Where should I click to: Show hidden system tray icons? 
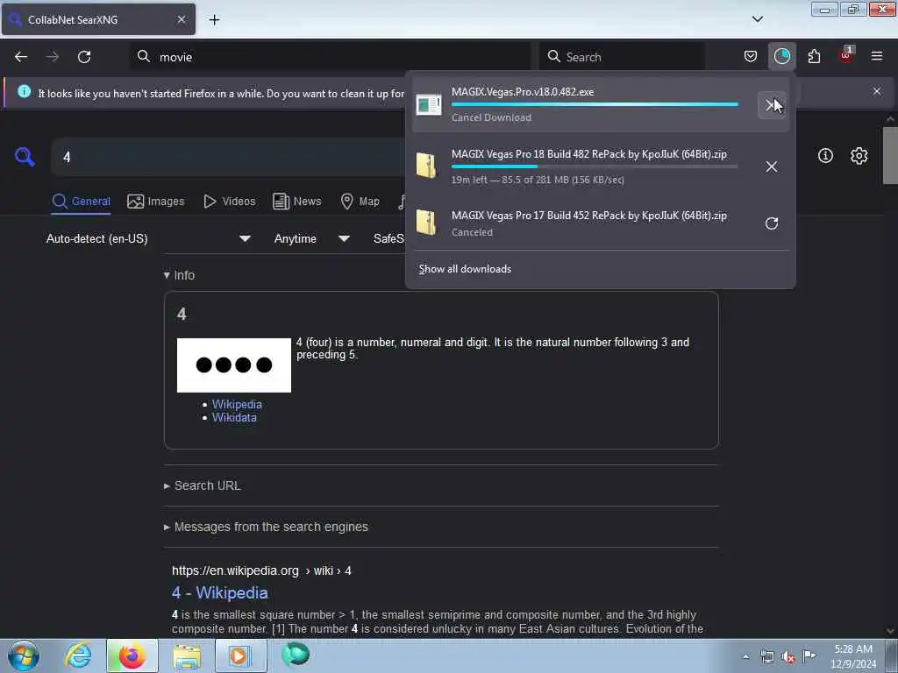(745, 656)
